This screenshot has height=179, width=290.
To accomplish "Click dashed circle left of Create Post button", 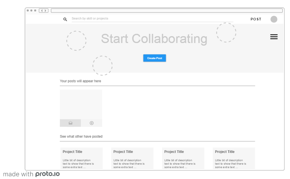I will coord(102,66).
